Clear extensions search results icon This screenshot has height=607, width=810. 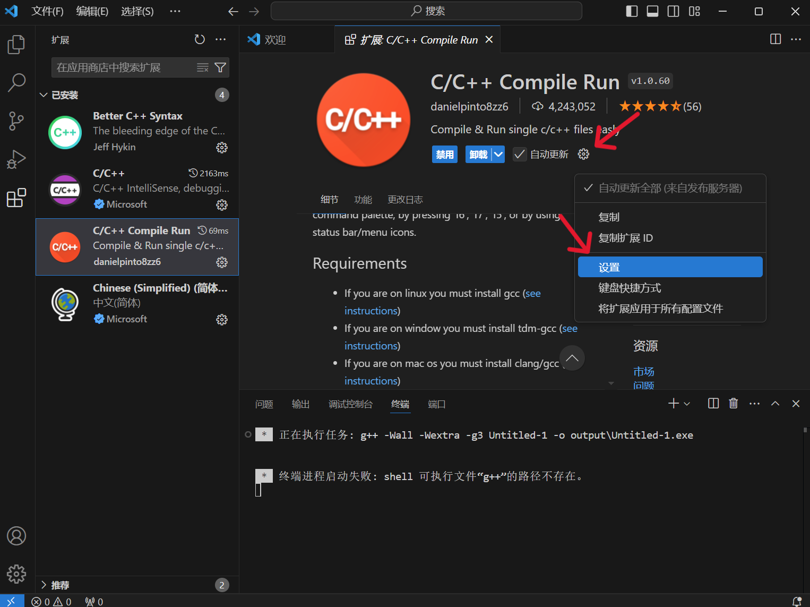[203, 67]
